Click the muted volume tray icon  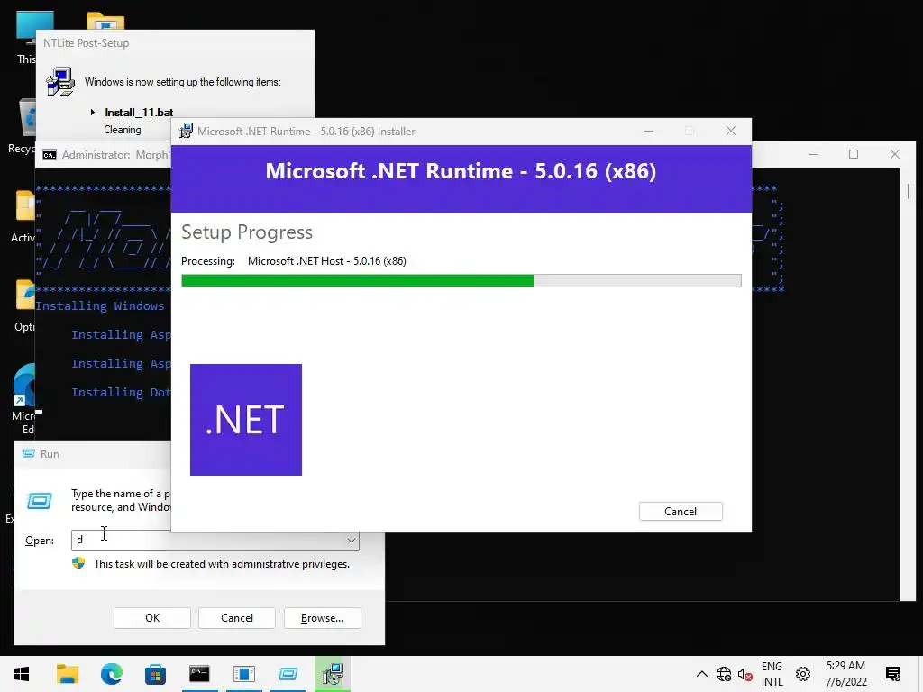(x=745, y=674)
